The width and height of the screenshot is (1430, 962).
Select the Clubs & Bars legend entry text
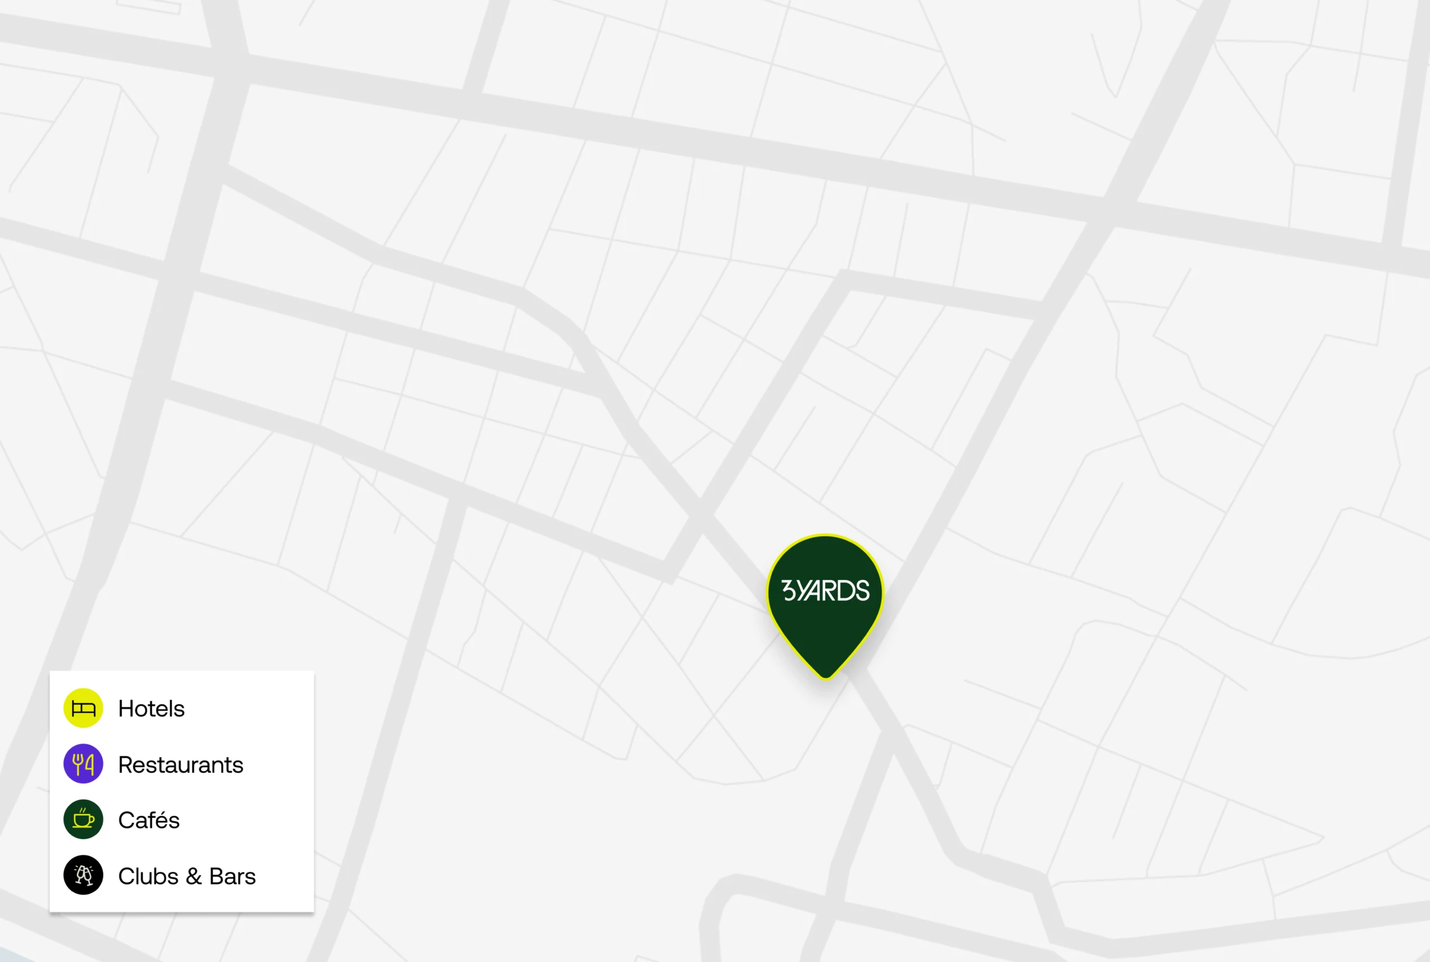point(187,876)
